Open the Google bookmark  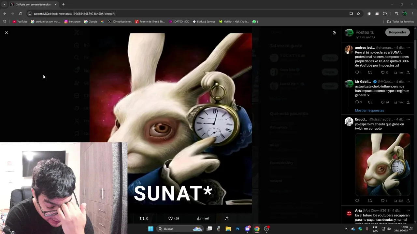click(x=91, y=22)
